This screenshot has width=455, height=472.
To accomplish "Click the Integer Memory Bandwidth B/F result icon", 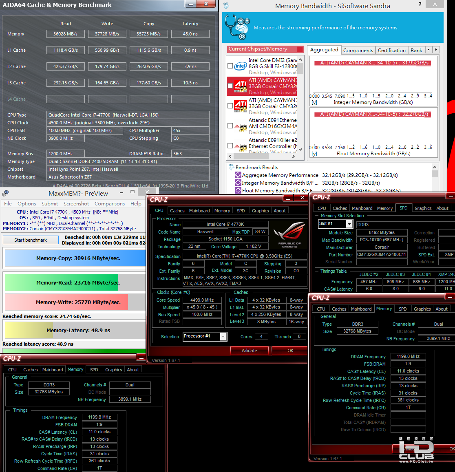I will (238, 183).
